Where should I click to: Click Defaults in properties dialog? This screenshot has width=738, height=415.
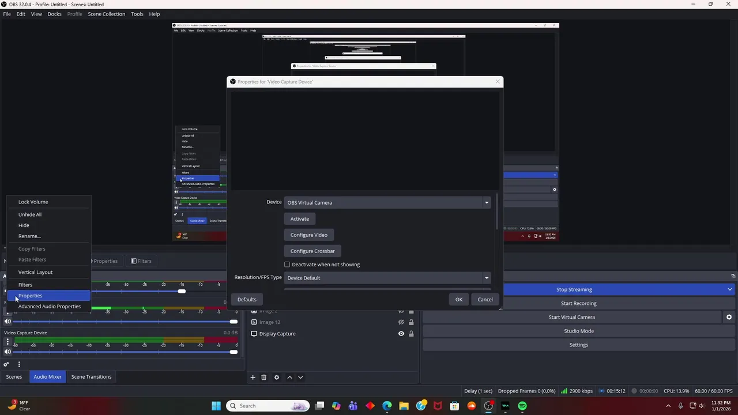pos(247,300)
